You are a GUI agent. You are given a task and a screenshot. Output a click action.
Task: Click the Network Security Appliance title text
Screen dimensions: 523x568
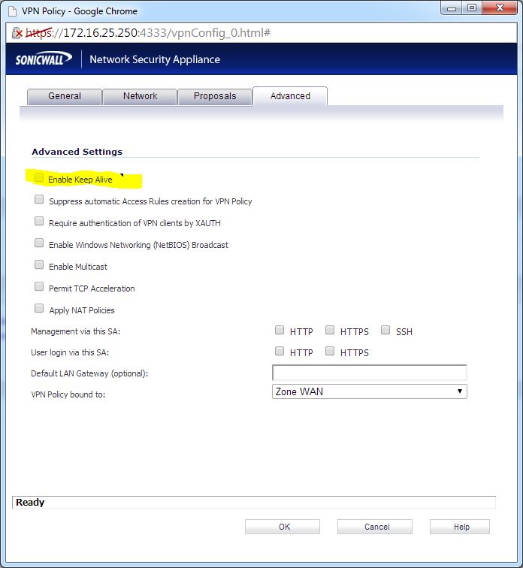tap(155, 59)
